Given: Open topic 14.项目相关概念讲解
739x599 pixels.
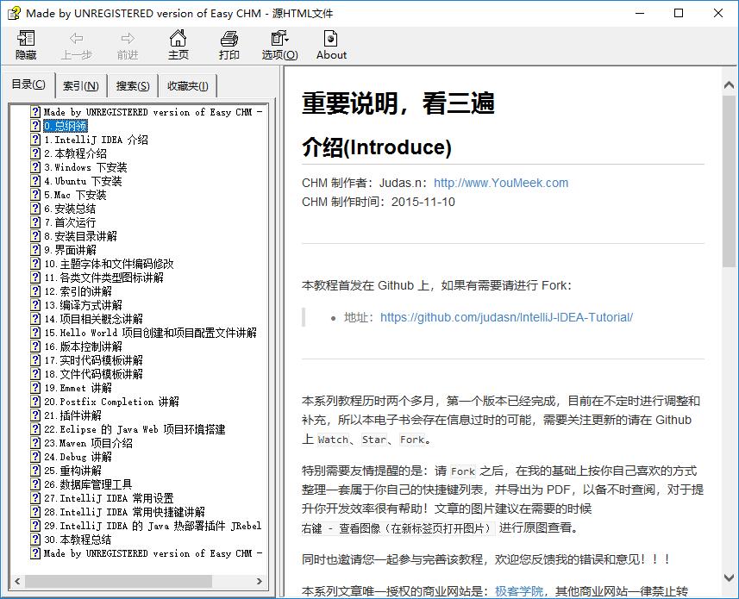Looking at the screenshot, I should [93, 319].
